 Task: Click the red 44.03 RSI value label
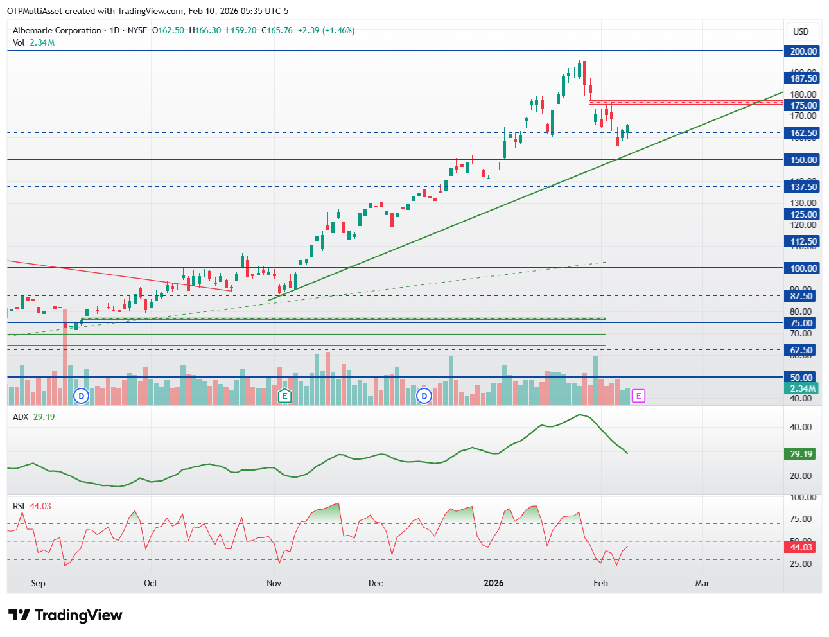point(801,547)
